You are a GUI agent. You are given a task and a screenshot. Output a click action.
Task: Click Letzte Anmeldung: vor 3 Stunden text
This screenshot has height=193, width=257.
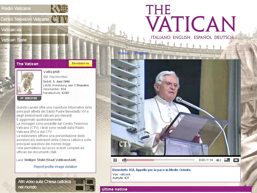click(x=66, y=85)
